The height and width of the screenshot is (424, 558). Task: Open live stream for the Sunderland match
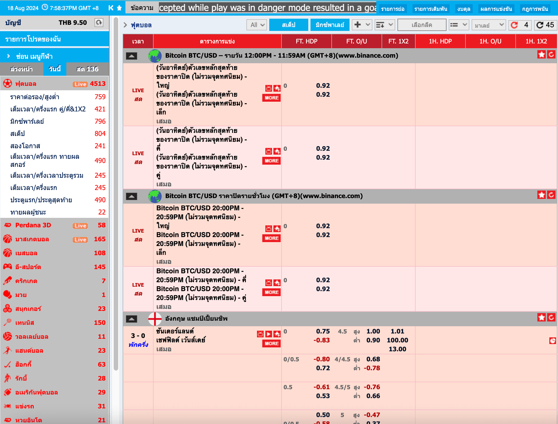pyautogui.click(x=269, y=334)
